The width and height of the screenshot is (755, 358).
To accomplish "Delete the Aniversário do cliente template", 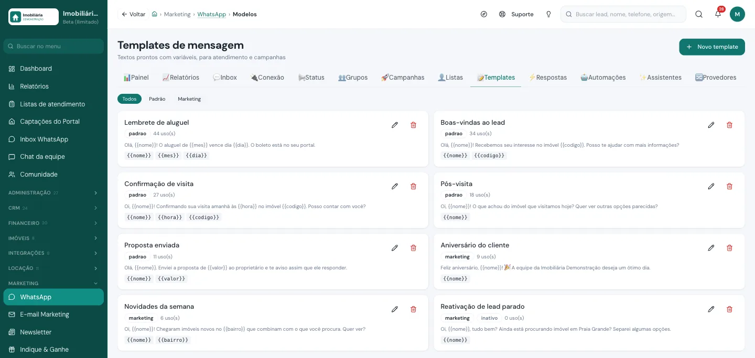I will point(729,247).
